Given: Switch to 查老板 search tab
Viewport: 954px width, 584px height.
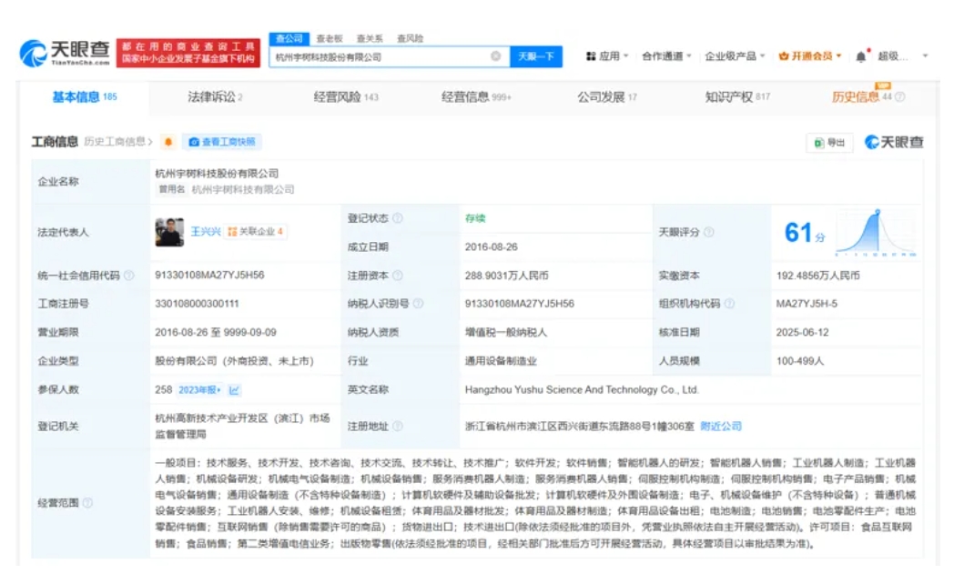Looking at the screenshot, I should (x=330, y=38).
